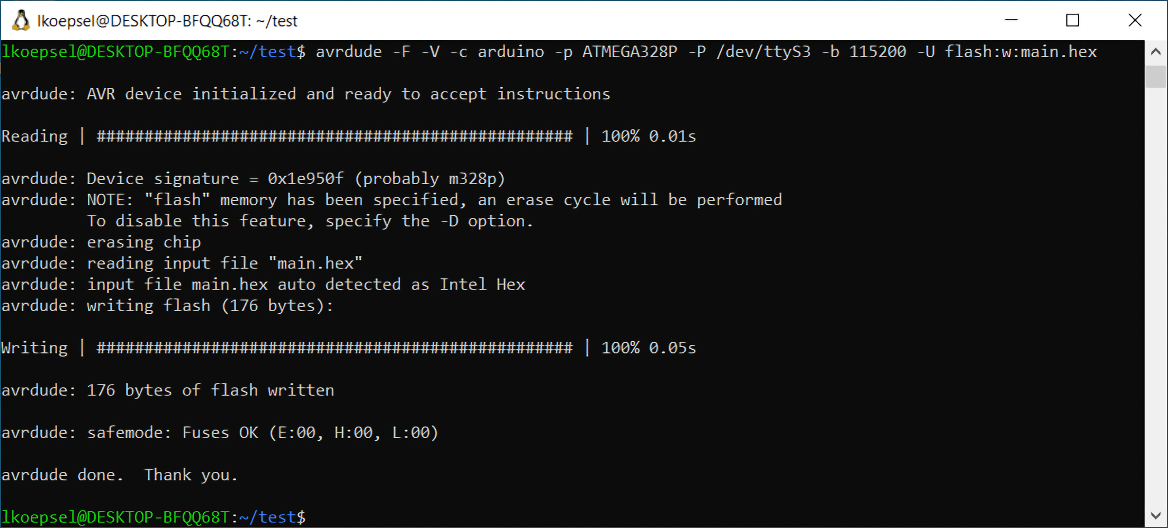
Task: Click the bottom shell prompt line
Action: [154, 517]
